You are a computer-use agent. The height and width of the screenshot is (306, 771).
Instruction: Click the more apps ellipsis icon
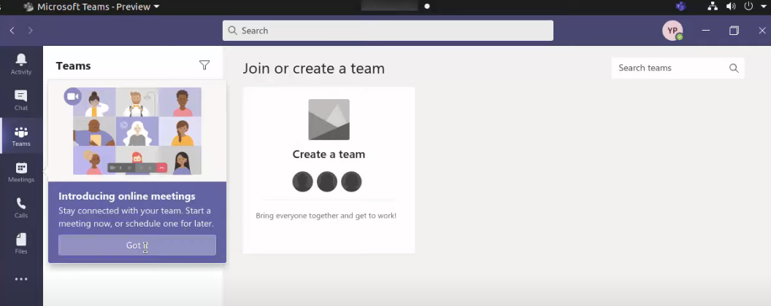(21, 279)
